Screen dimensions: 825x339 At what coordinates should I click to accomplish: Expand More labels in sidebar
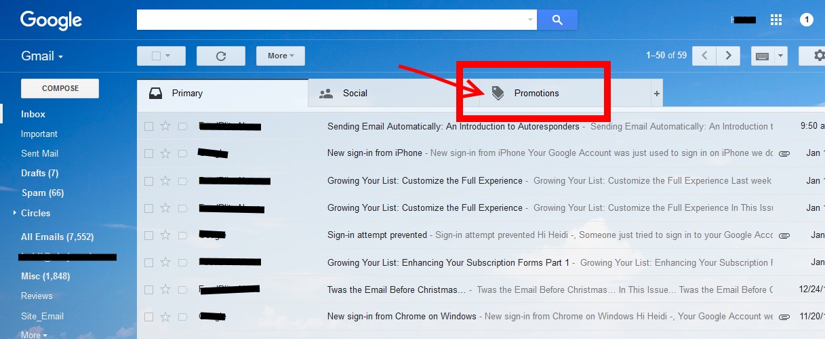pyautogui.click(x=34, y=335)
